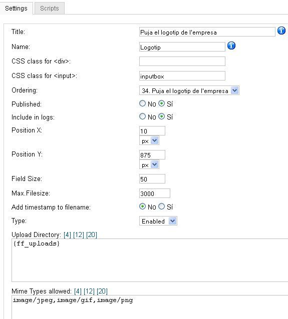Select Sí for Include in logs
The image size is (288, 319).
point(161,116)
